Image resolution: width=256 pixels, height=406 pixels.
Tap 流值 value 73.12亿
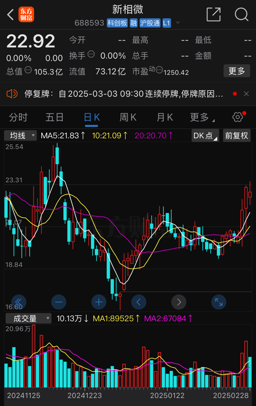(110, 72)
